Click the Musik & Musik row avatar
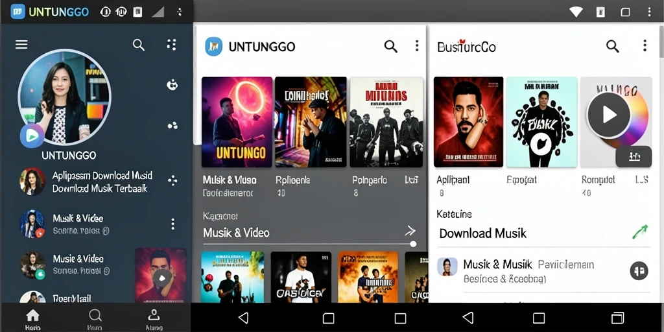 (x=447, y=267)
